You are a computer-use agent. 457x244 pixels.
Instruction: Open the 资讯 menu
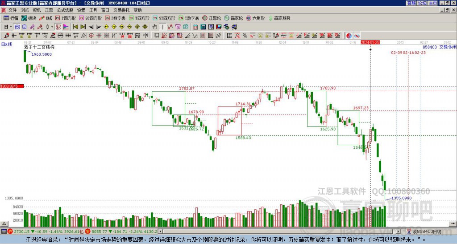pos(37,10)
